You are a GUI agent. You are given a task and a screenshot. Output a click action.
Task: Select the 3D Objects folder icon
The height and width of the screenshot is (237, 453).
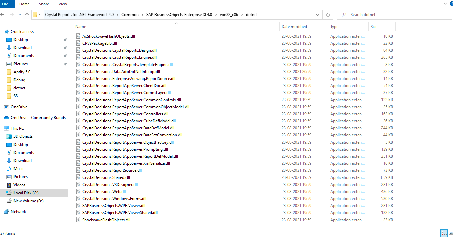[x=9, y=136]
